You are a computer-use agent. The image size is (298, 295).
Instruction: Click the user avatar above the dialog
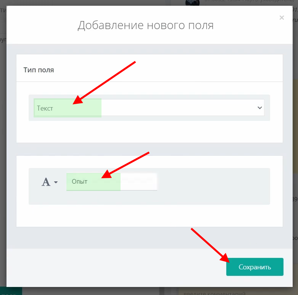[192, 3]
